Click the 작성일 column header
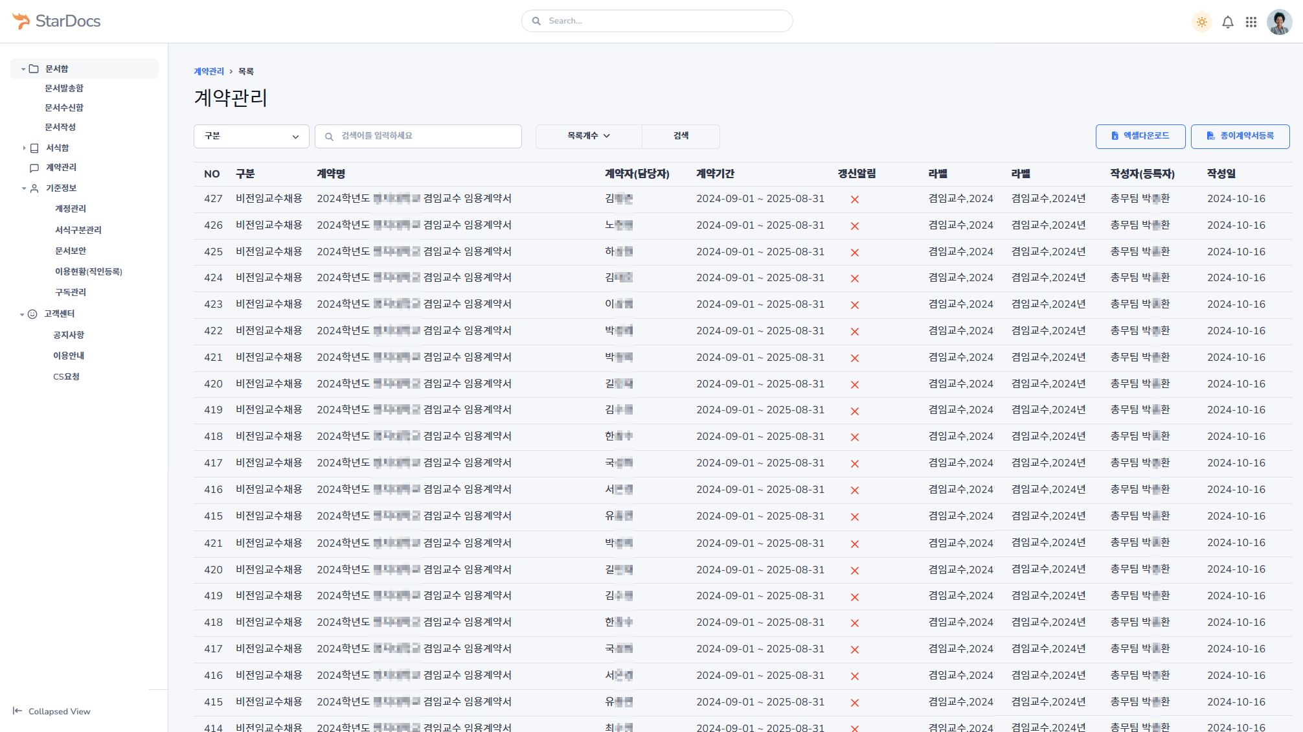The width and height of the screenshot is (1303, 732). pos(1221,174)
